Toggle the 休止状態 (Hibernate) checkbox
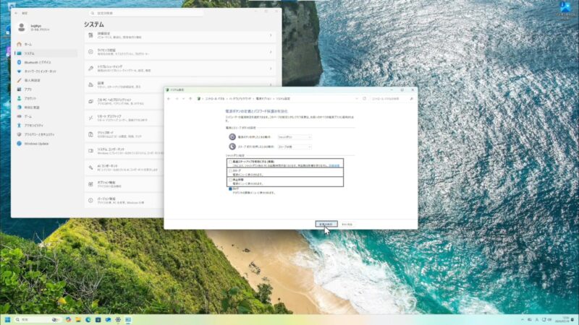The height and width of the screenshot is (325, 579). (x=230, y=180)
